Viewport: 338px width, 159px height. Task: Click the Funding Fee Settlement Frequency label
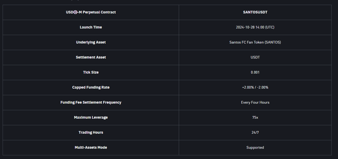91,102
